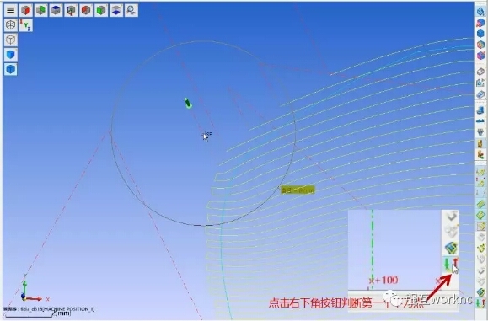Select the darker blue solid cube mode
Image resolution: width=488 pixels, height=321 pixels.
click(11, 69)
